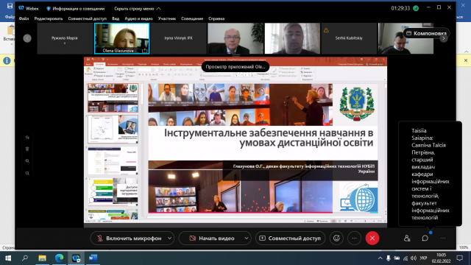This screenshot has width=471, height=265.
Task: Open the reactions smiley icon
Action: 336,239
